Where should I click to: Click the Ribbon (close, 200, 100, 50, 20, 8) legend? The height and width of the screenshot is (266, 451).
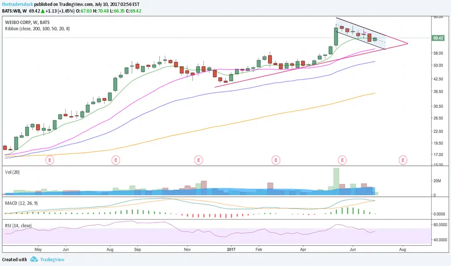[37, 29]
